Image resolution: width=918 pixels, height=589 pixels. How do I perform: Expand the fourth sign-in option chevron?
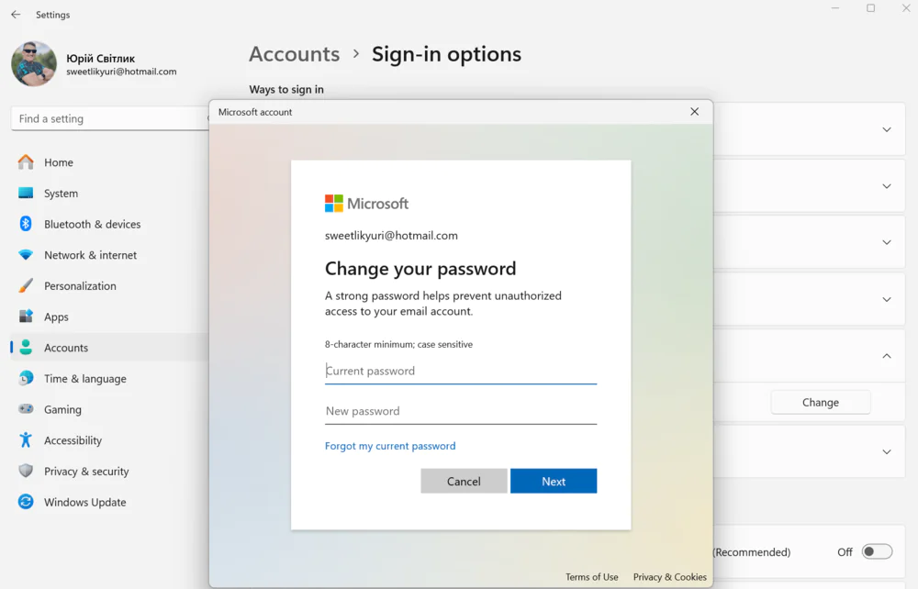(x=887, y=299)
